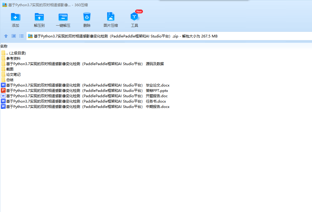Switch to thumbnail view icon

point(13,36)
